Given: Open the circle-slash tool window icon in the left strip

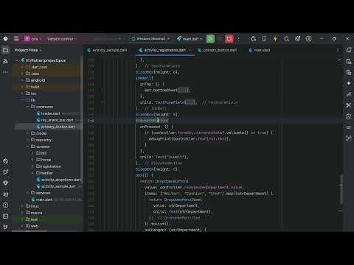Looking at the screenshot, I should click(5, 161).
